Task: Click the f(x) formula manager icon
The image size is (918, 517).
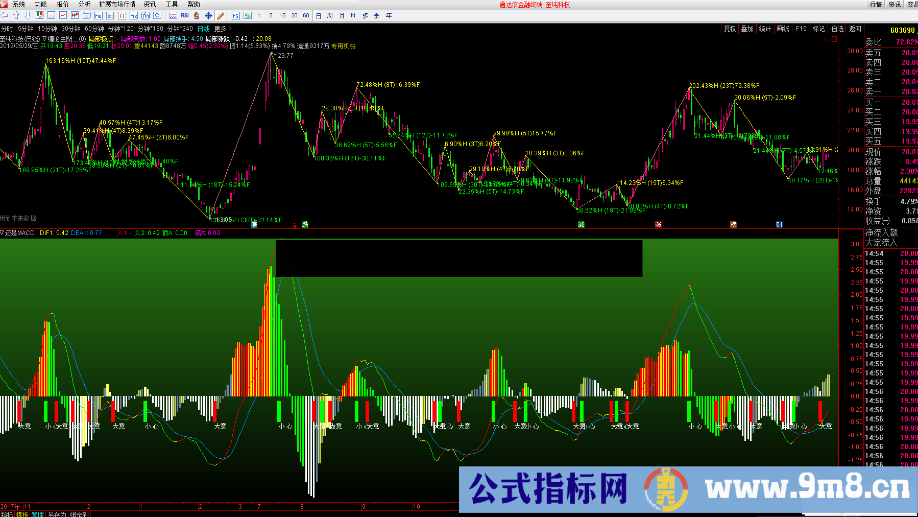Action: pyautogui.click(x=146, y=15)
